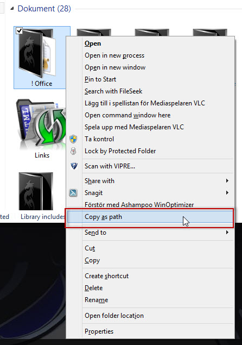Click the Snagit icon in menu

[73, 193]
